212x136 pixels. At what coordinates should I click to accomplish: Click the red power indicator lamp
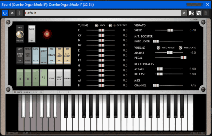coord(47,34)
